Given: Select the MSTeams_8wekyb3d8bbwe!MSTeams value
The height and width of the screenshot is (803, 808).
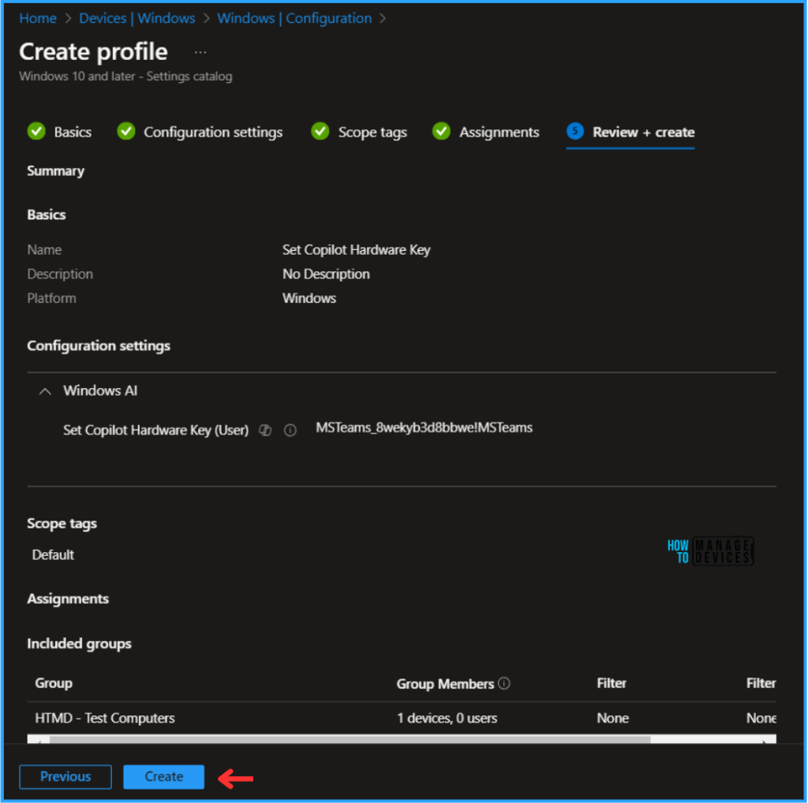Looking at the screenshot, I should 424,428.
